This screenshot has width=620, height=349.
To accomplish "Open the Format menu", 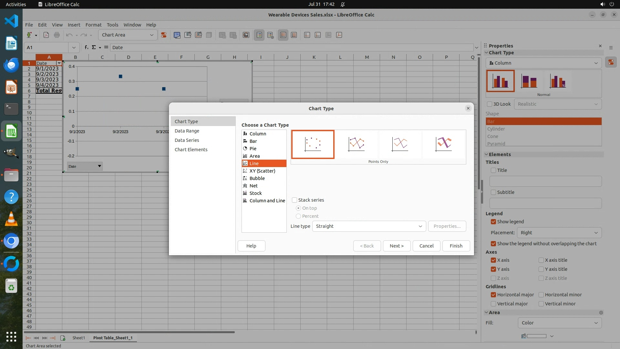I will pos(93,25).
